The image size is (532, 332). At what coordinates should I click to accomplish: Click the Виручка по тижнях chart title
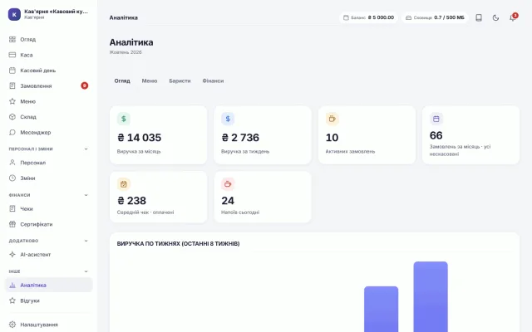tap(178, 243)
